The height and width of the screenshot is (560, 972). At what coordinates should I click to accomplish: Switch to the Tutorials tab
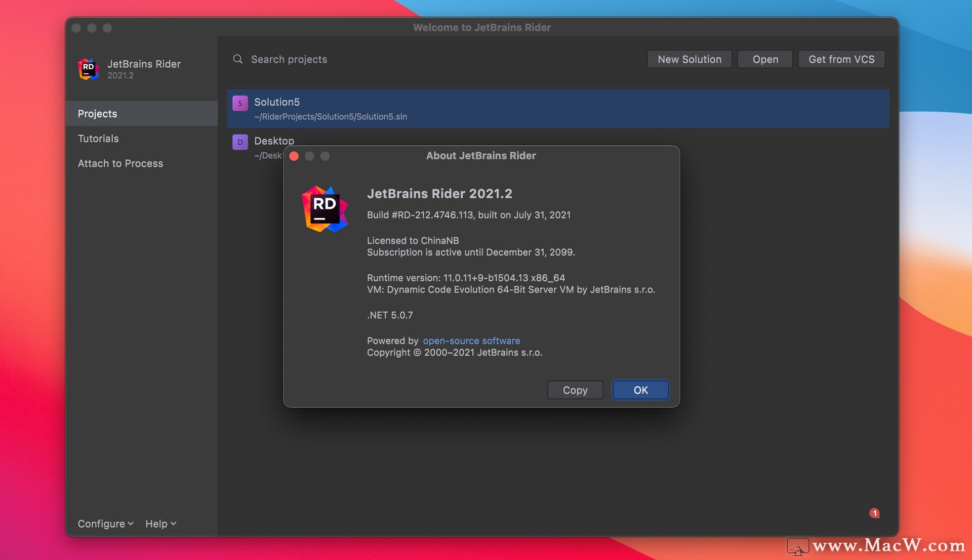[142, 139]
